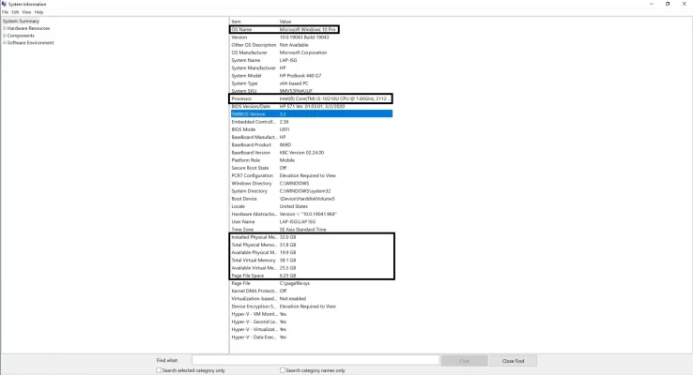
Task: Enable Search category names only checkbox
Action: (283, 370)
